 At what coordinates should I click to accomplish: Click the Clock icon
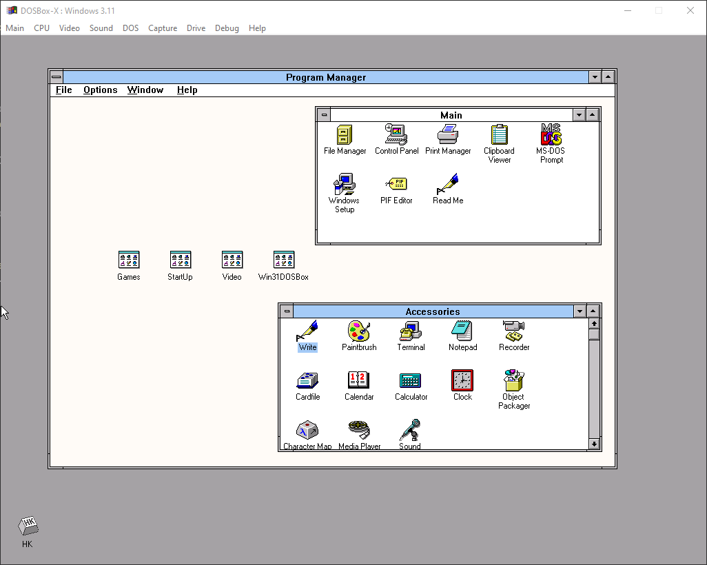coord(462,380)
